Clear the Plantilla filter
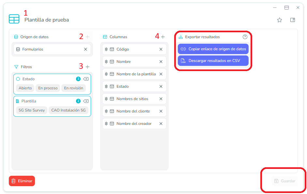The image size is (307, 194). click(x=86, y=101)
